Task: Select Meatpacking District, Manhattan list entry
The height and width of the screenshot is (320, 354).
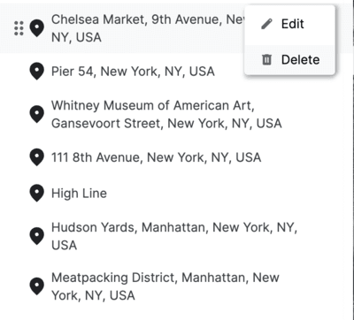Action: [165, 286]
